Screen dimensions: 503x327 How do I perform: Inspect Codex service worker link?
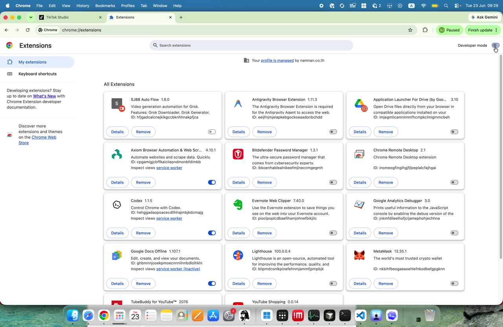[x=169, y=219]
